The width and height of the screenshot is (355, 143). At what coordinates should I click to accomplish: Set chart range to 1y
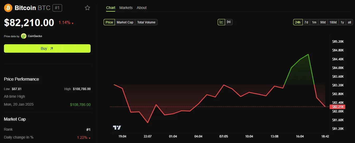tap(342, 22)
